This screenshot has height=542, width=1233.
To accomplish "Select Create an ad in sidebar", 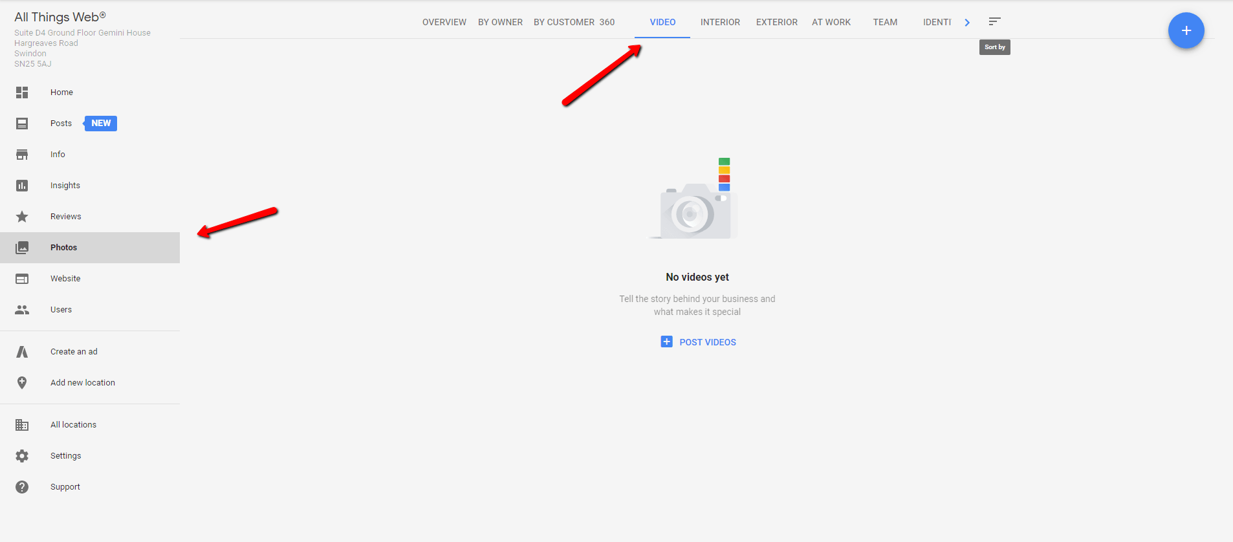I will [x=74, y=352].
